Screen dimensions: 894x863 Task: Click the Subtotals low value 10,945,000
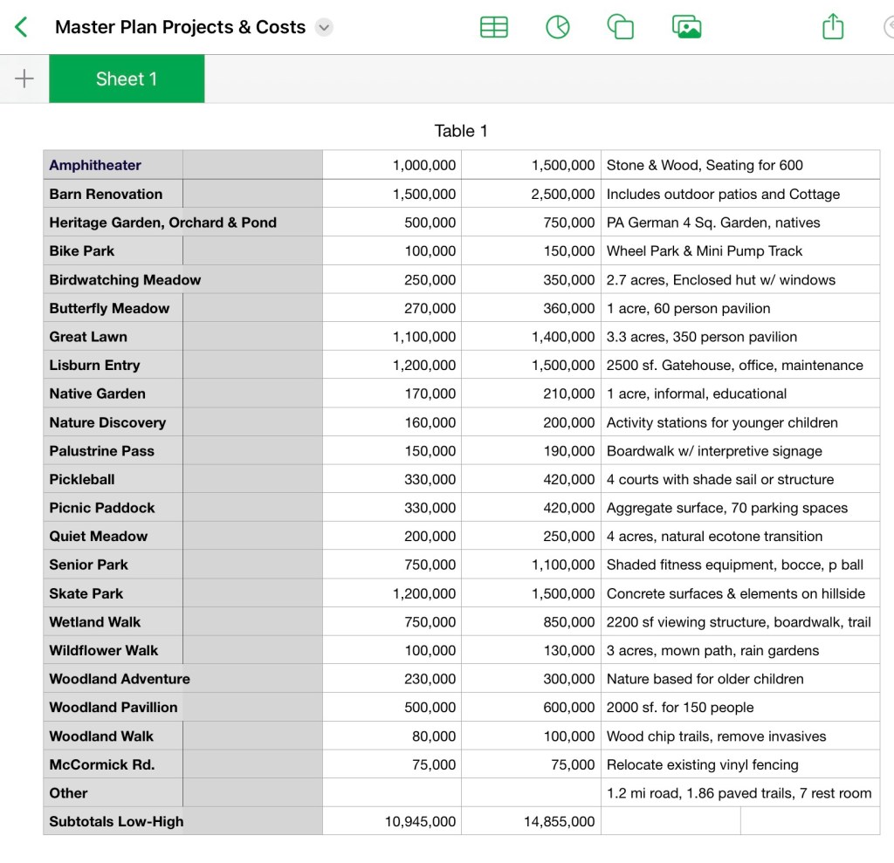(x=392, y=821)
